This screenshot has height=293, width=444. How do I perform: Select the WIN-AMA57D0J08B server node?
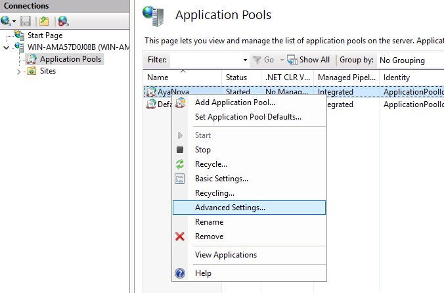[78, 47]
